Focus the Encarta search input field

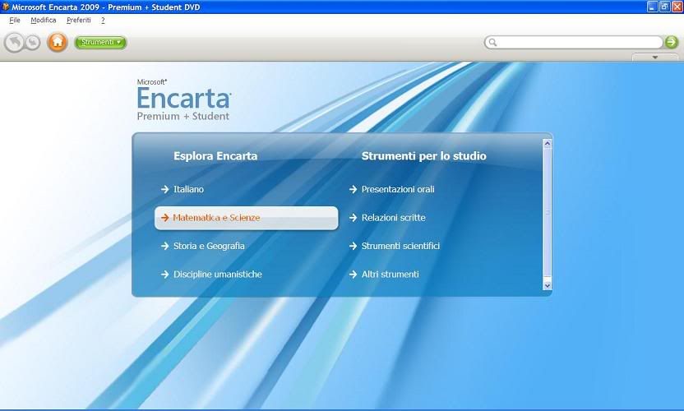(574, 42)
